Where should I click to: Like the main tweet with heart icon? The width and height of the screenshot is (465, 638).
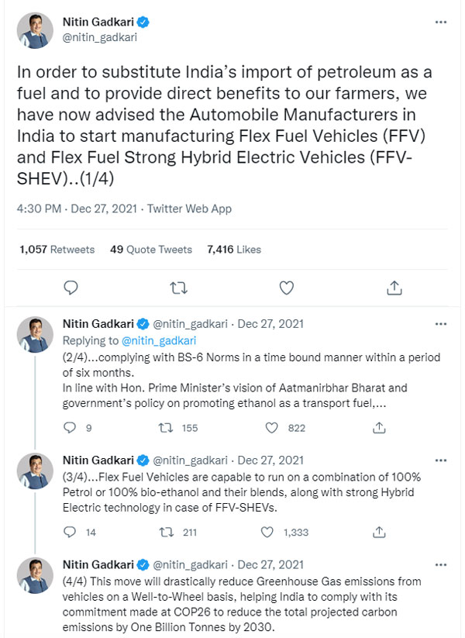coord(286,288)
